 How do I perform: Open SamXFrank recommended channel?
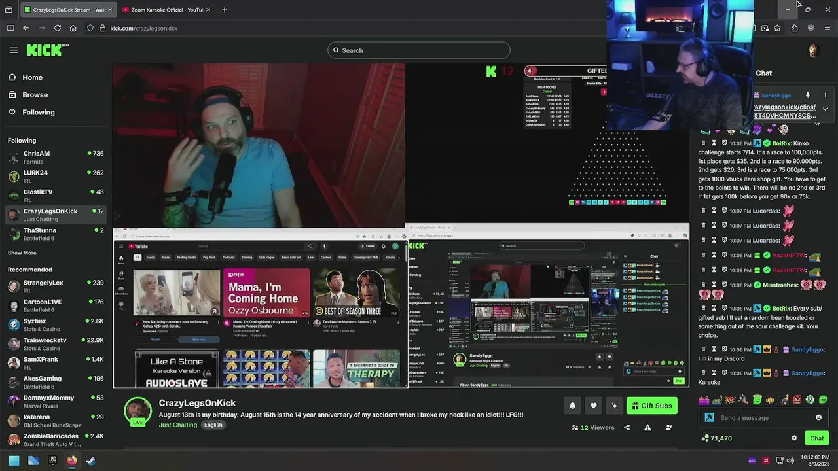click(x=56, y=363)
